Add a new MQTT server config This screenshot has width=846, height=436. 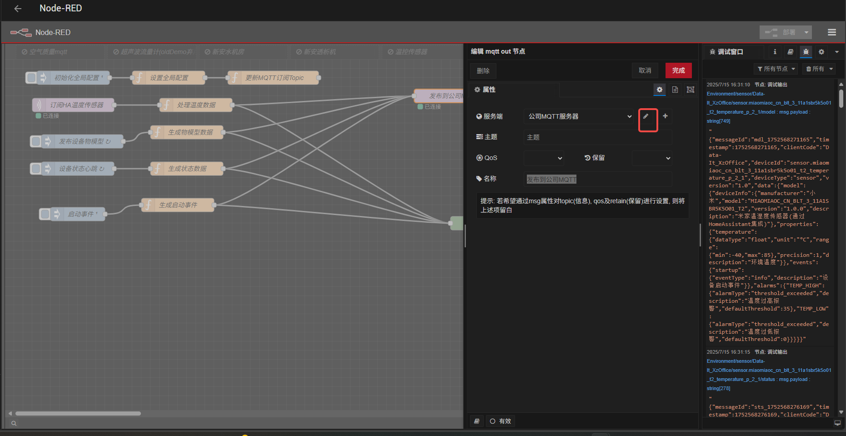[665, 116]
